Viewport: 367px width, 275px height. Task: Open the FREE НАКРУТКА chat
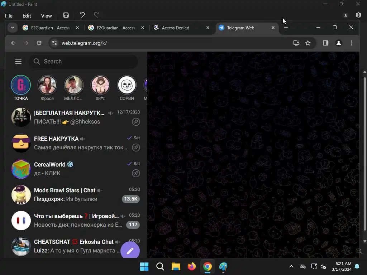(76, 143)
